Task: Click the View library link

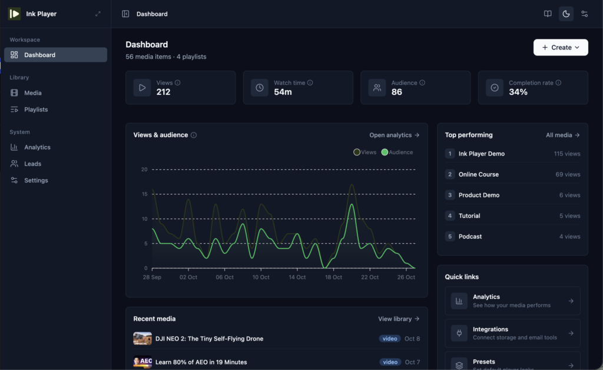Action: coord(399,319)
